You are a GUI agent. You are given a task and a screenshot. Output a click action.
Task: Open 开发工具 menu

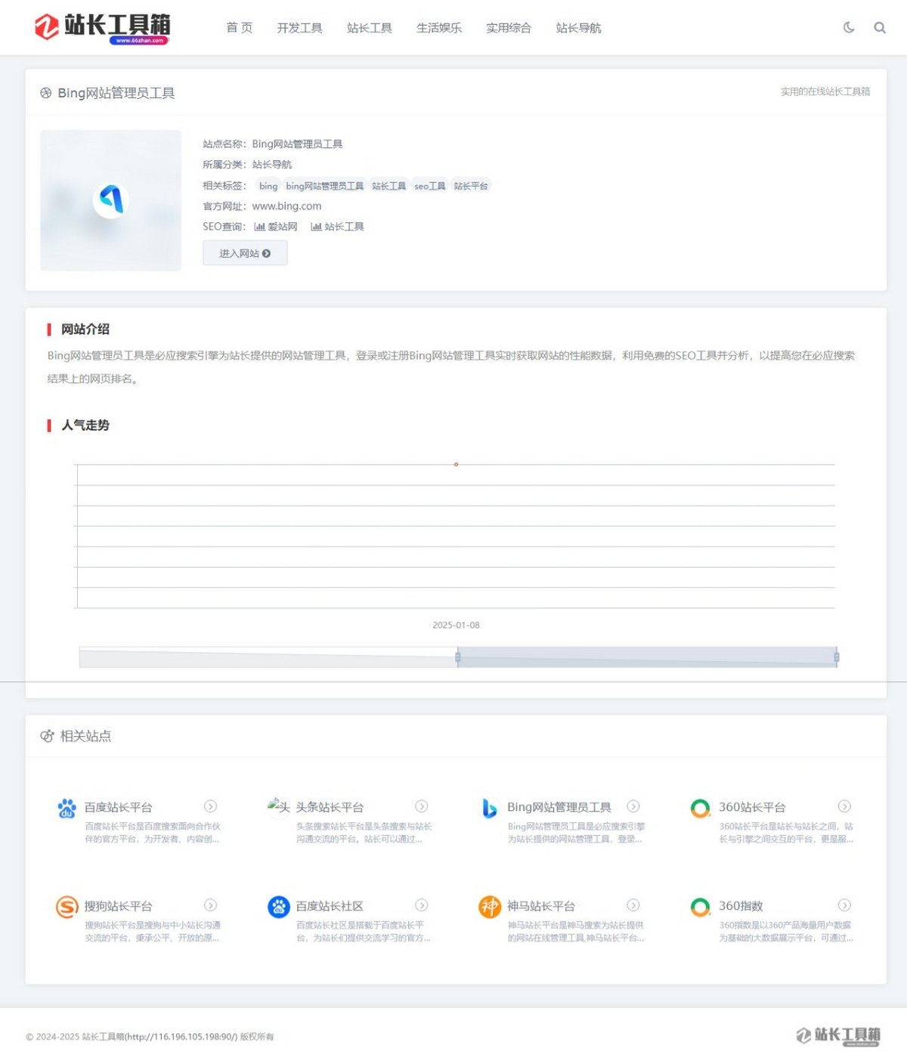[x=299, y=28]
